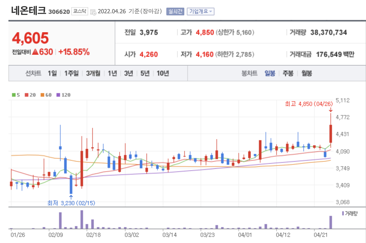The height and width of the screenshot is (243, 366).
Task: Switch to 월봉 monthly candle chart
Action: point(307,73)
